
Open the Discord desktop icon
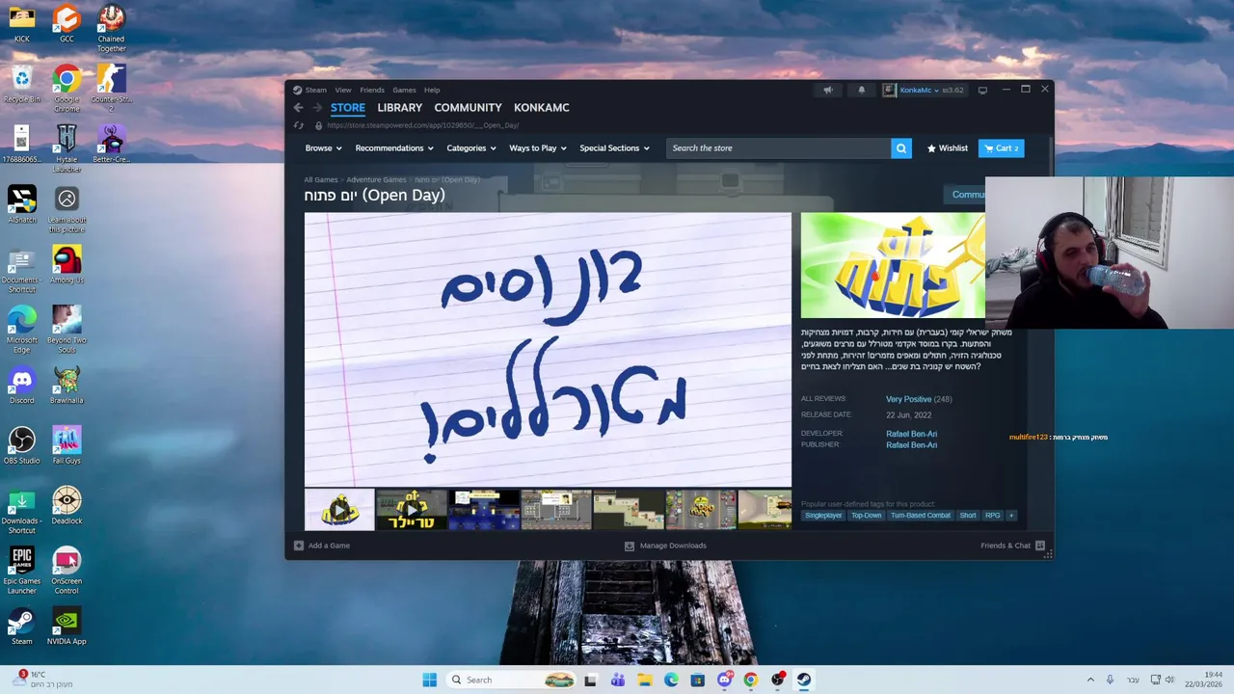point(21,386)
